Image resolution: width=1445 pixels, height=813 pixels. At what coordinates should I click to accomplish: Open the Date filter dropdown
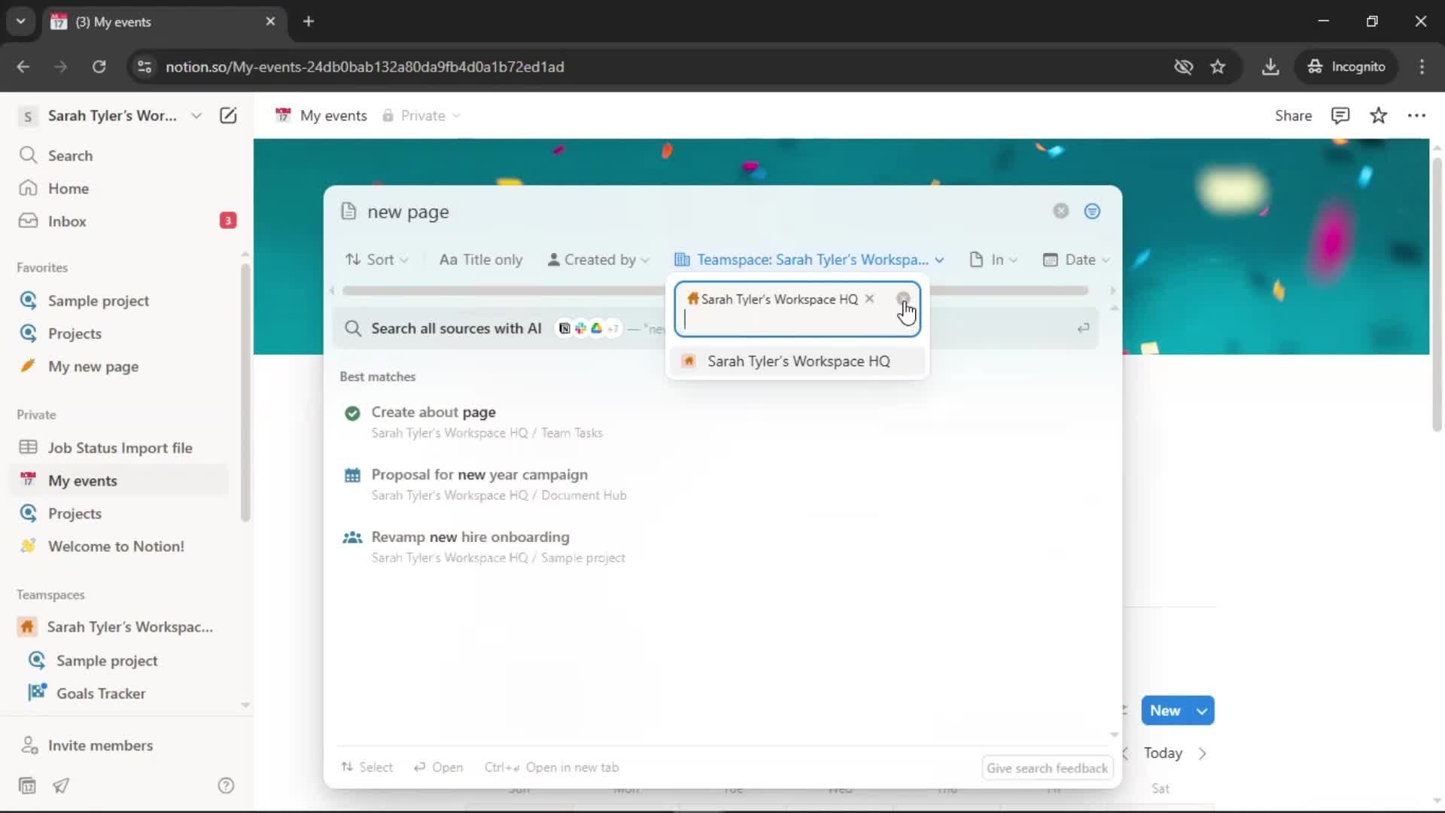[1076, 260]
